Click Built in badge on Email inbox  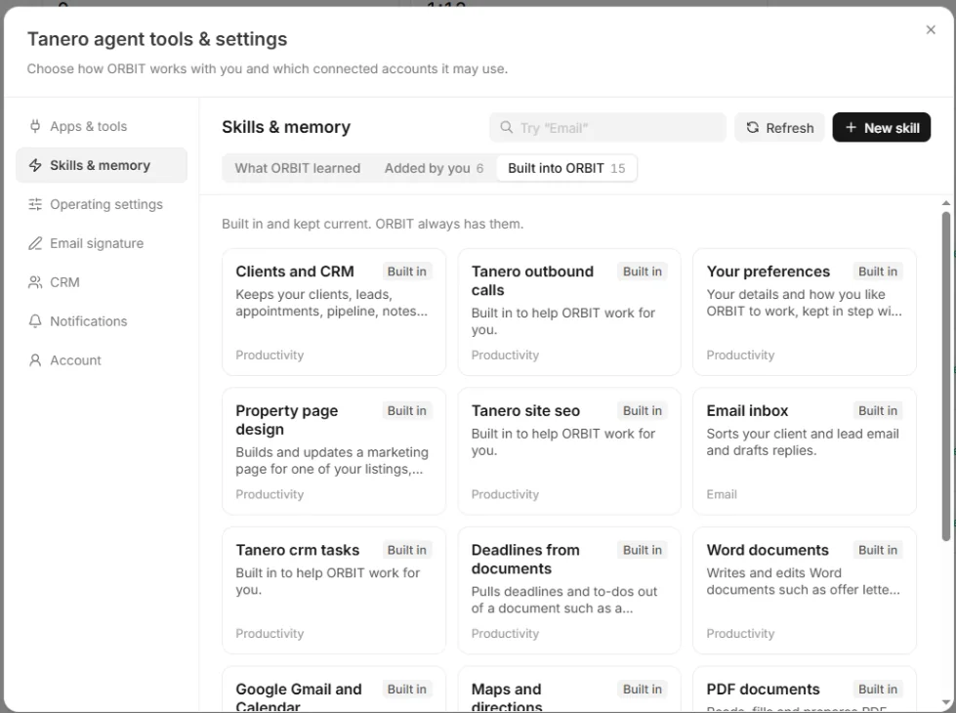pyautogui.click(x=877, y=410)
